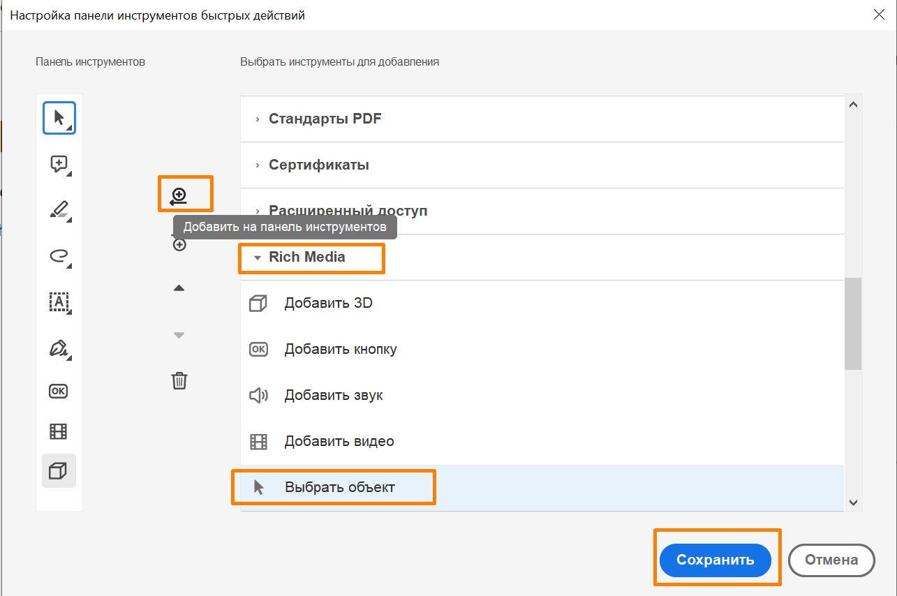
Task: Click the trash icon to remove a tool
Action: point(179,380)
